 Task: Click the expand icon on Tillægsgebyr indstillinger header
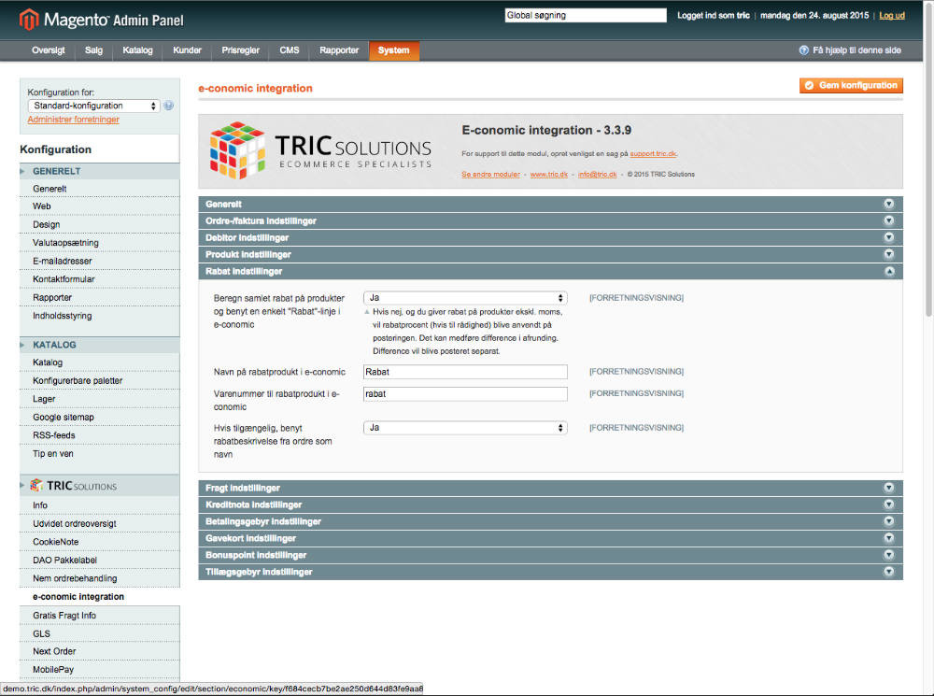pyautogui.click(x=888, y=571)
